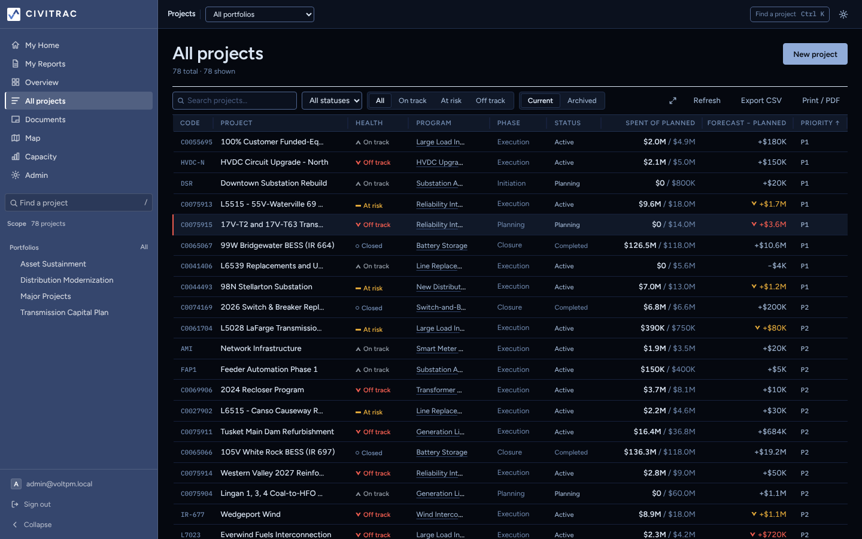Click the All projects list icon
Image resolution: width=862 pixels, height=539 pixels.
tap(16, 101)
